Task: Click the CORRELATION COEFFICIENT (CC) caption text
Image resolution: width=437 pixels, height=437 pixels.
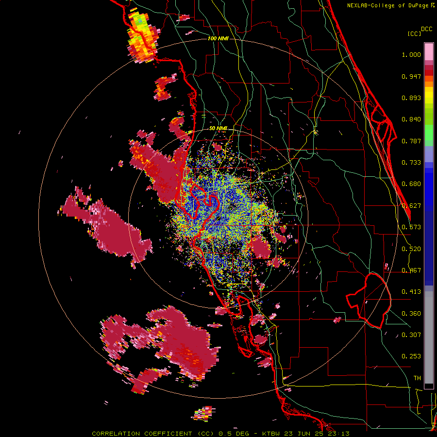Action: coord(153,434)
